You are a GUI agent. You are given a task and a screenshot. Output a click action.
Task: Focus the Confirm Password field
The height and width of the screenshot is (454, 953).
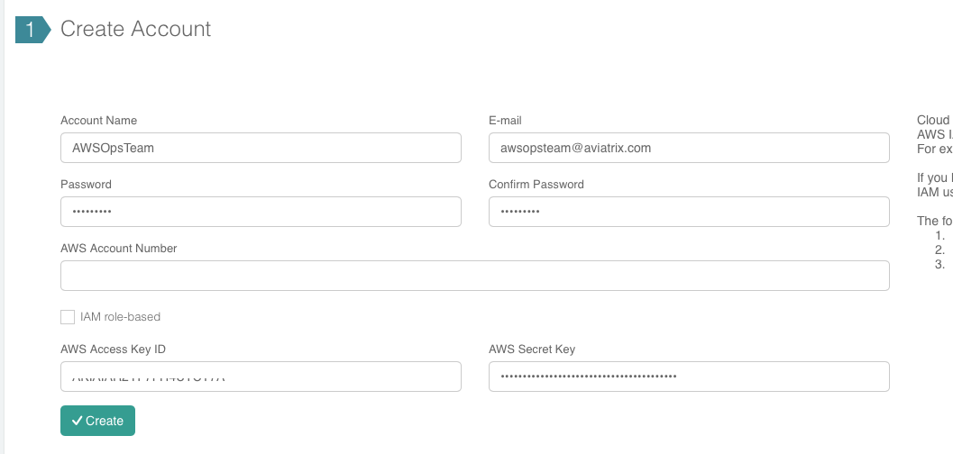point(689,212)
